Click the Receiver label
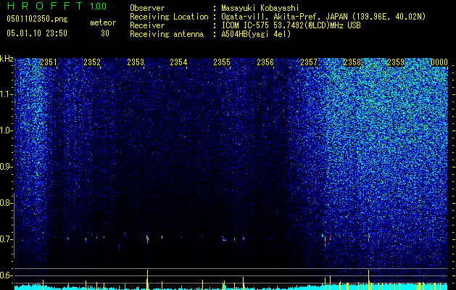 [x=147, y=25]
